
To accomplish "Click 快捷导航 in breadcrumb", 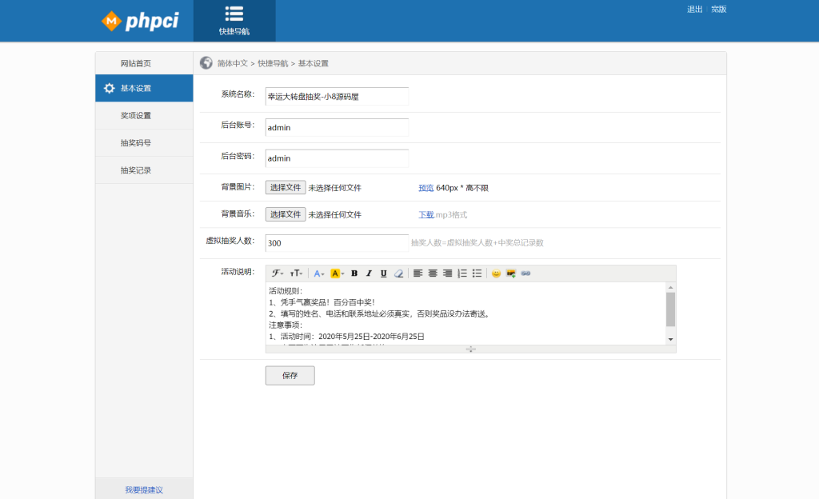I will [273, 63].
